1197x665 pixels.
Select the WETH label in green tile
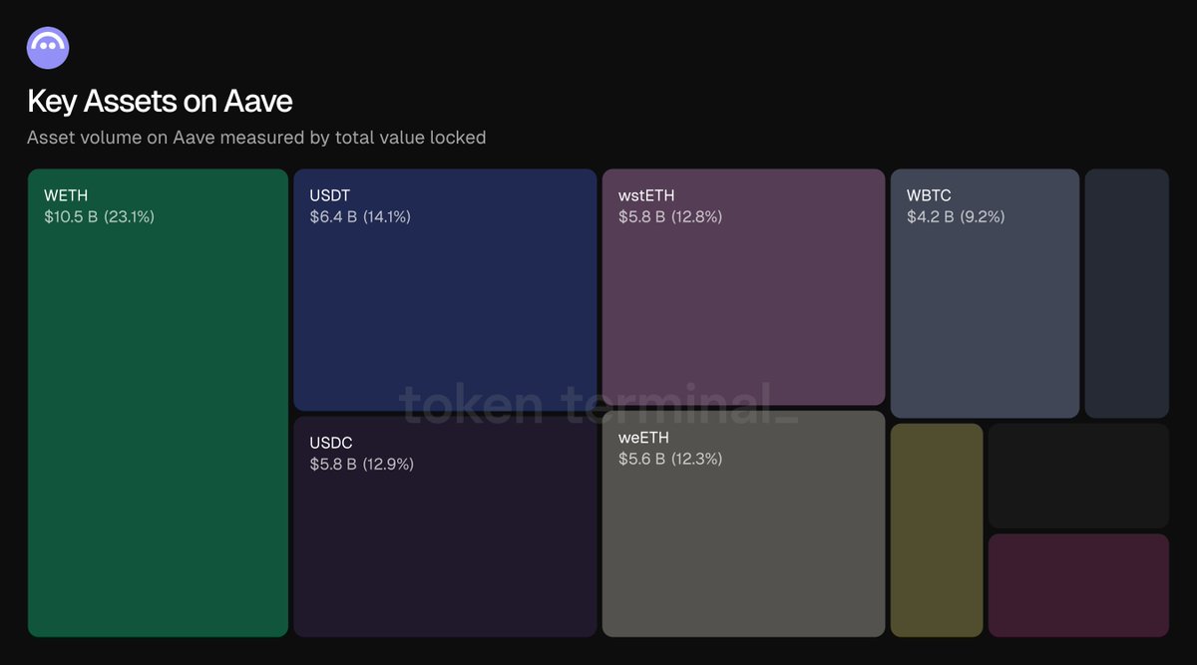(x=66, y=195)
